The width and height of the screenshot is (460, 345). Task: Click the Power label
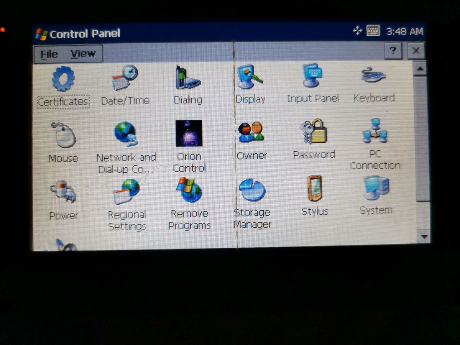coord(63,215)
